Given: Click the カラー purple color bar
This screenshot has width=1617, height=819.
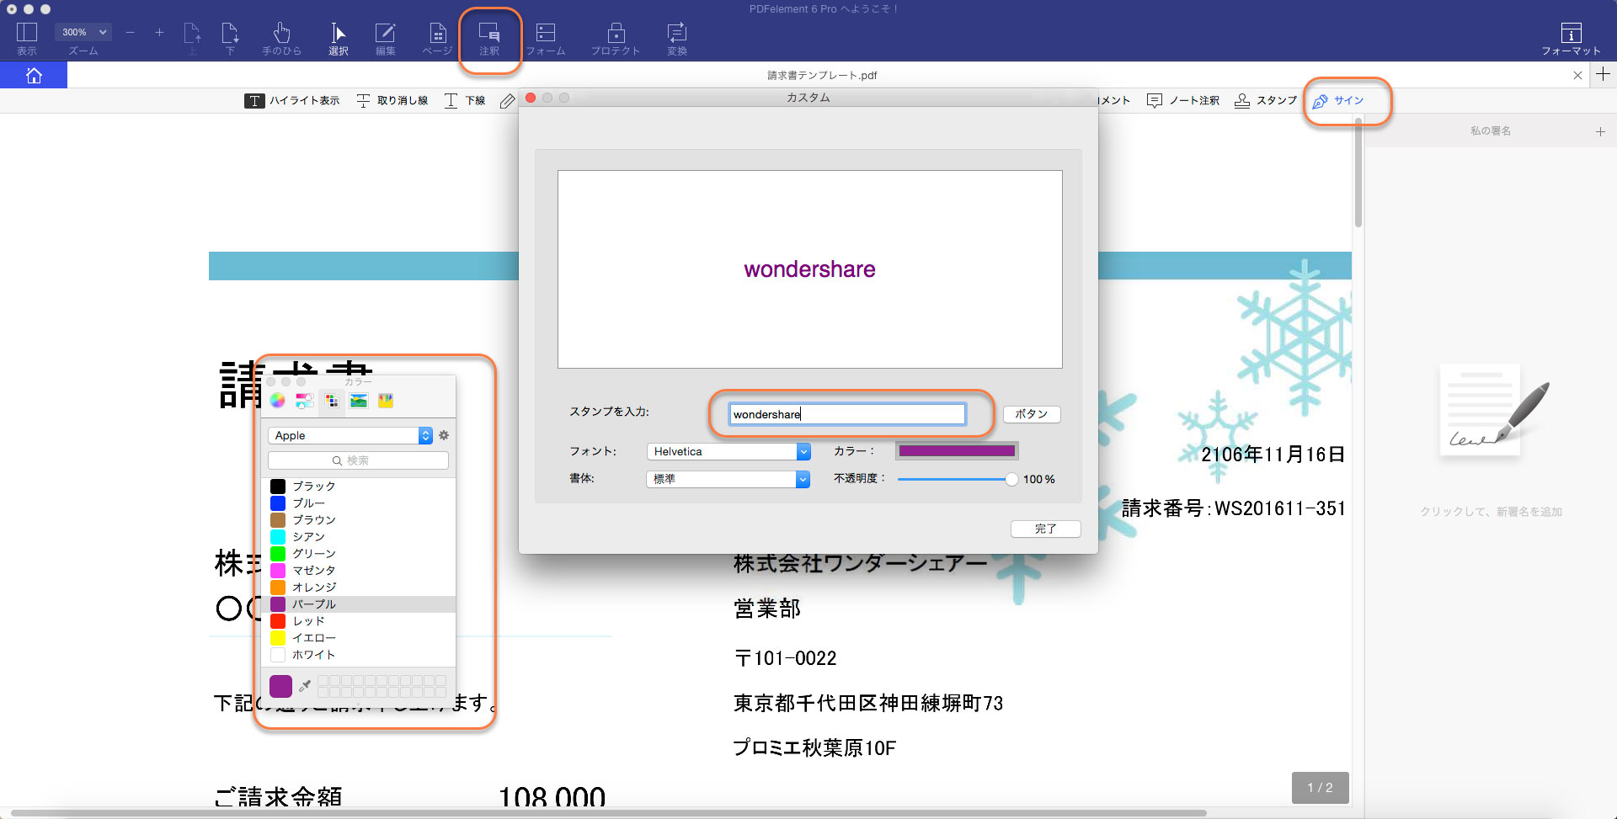Looking at the screenshot, I should (x=957, y=451).
